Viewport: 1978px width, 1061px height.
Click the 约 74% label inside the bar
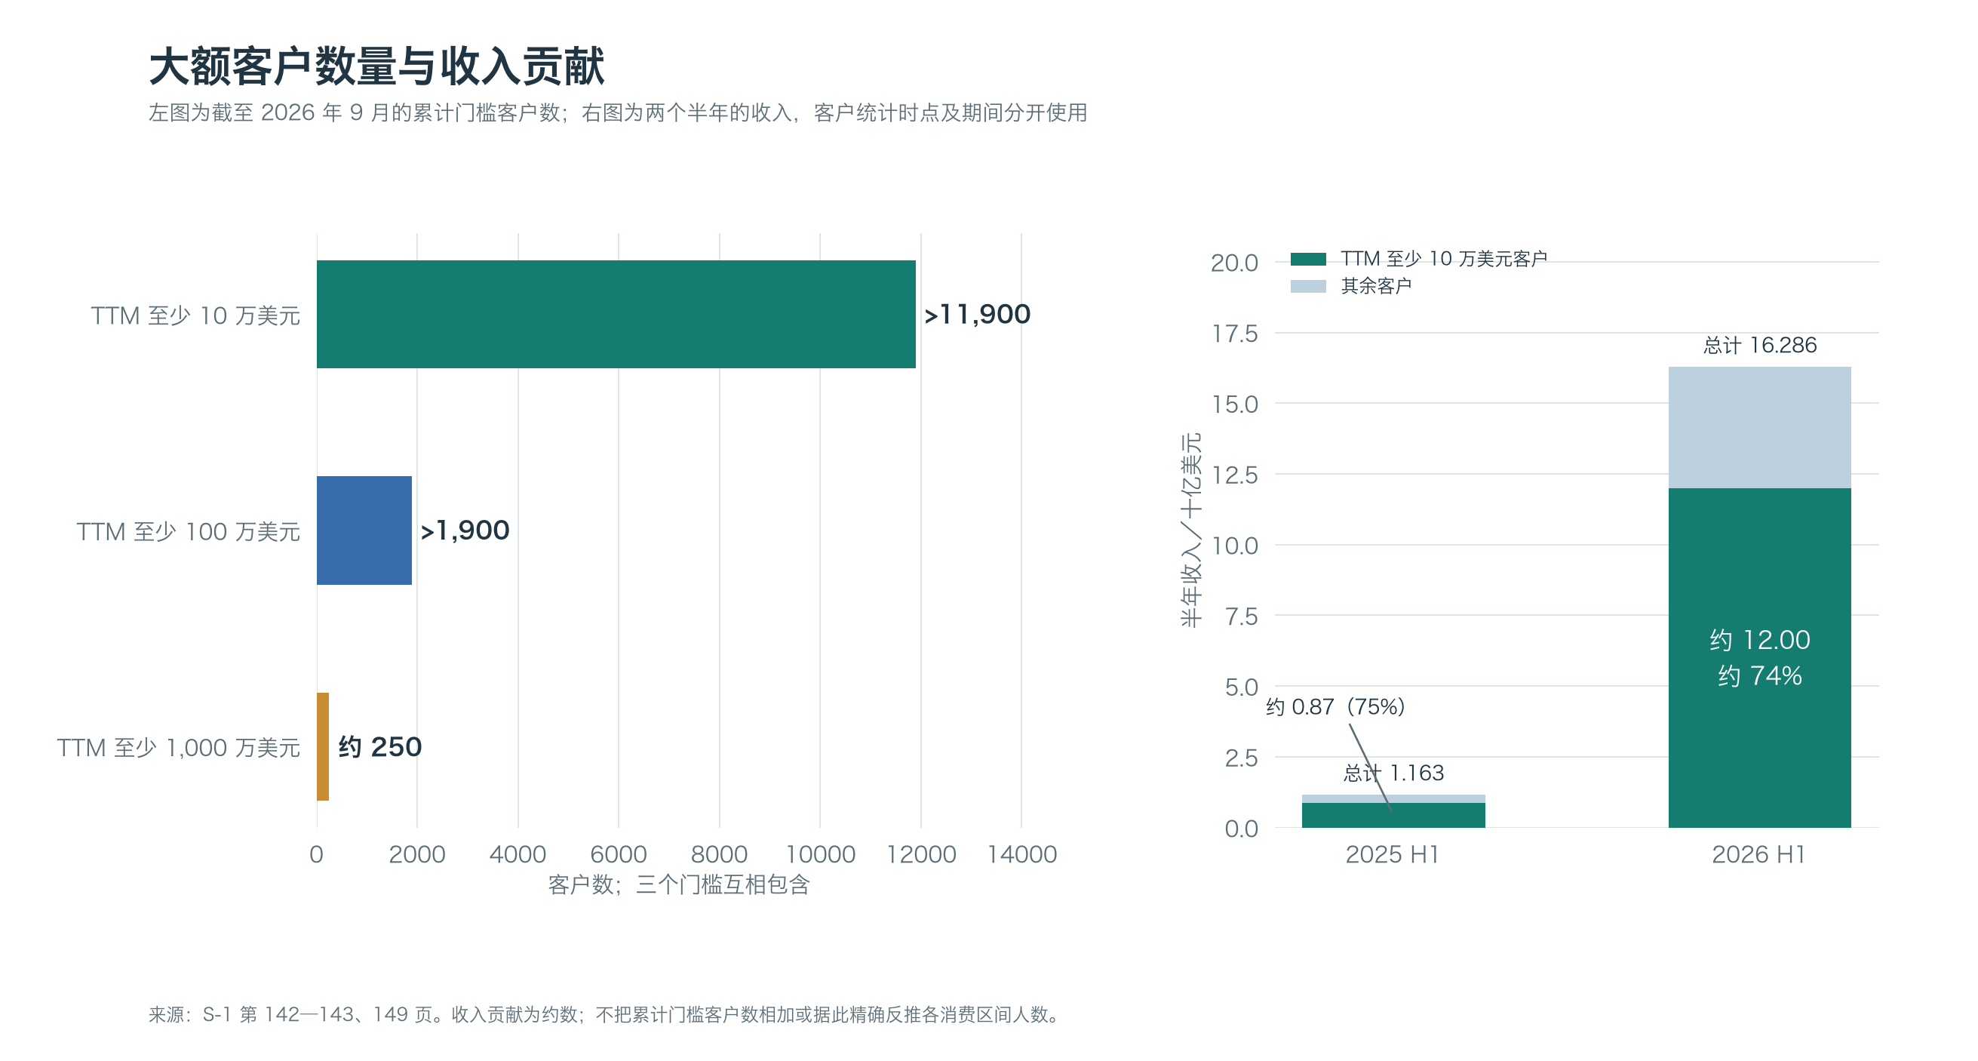pyautogui.click(x=1760, y=676)
